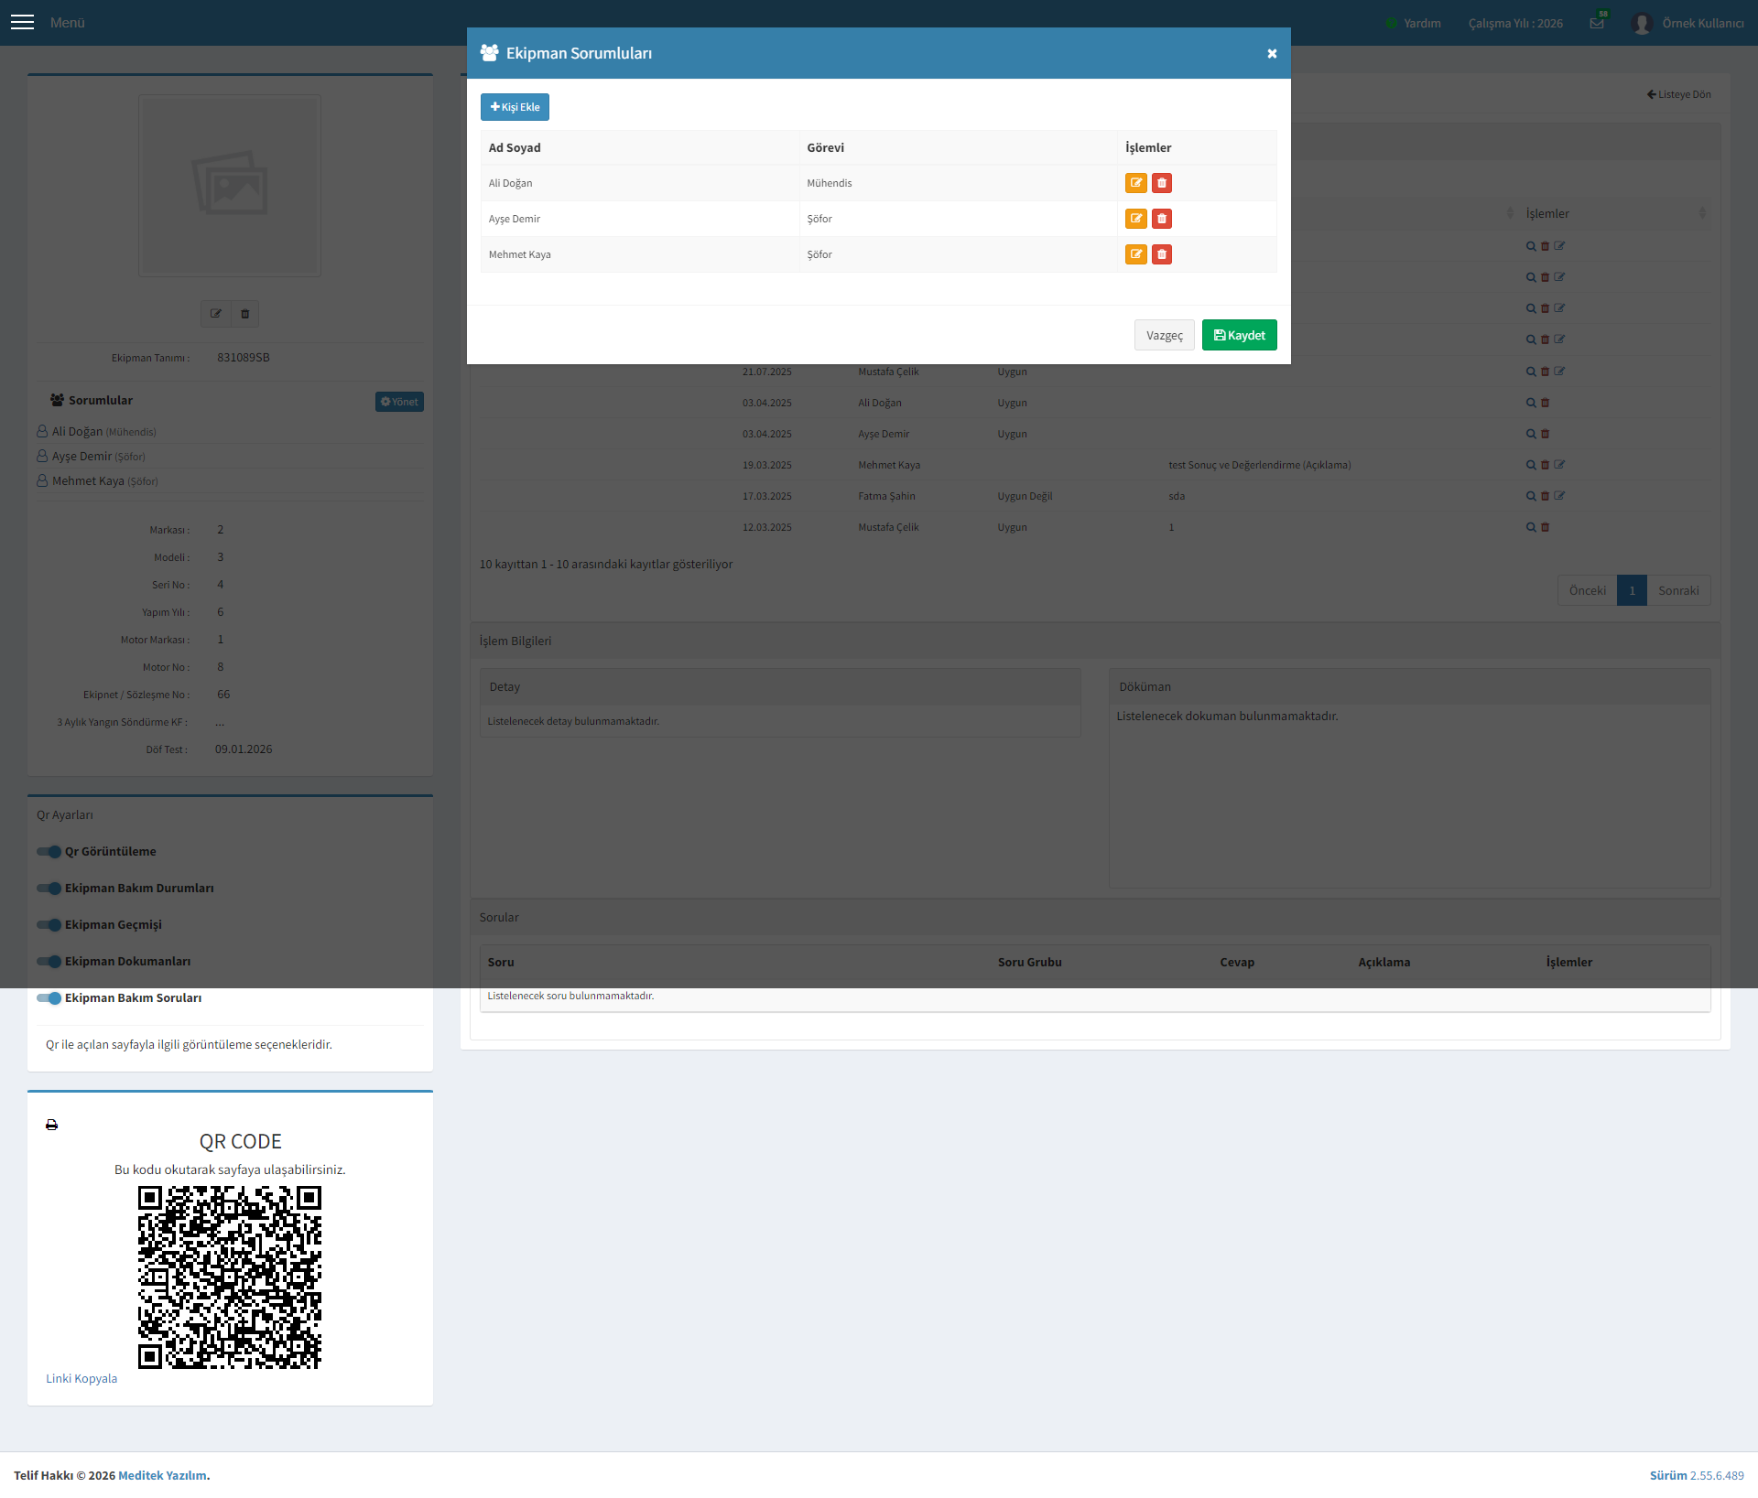Copy link with Linki Kopyala
Viewport: 1758px width, 1498px height.
coord(81,1378)
